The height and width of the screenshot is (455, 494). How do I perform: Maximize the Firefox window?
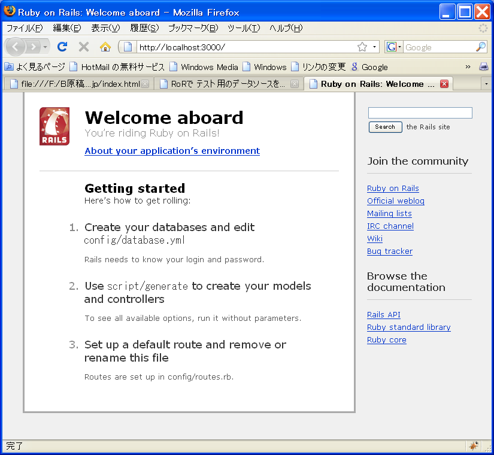pos(465,12)
